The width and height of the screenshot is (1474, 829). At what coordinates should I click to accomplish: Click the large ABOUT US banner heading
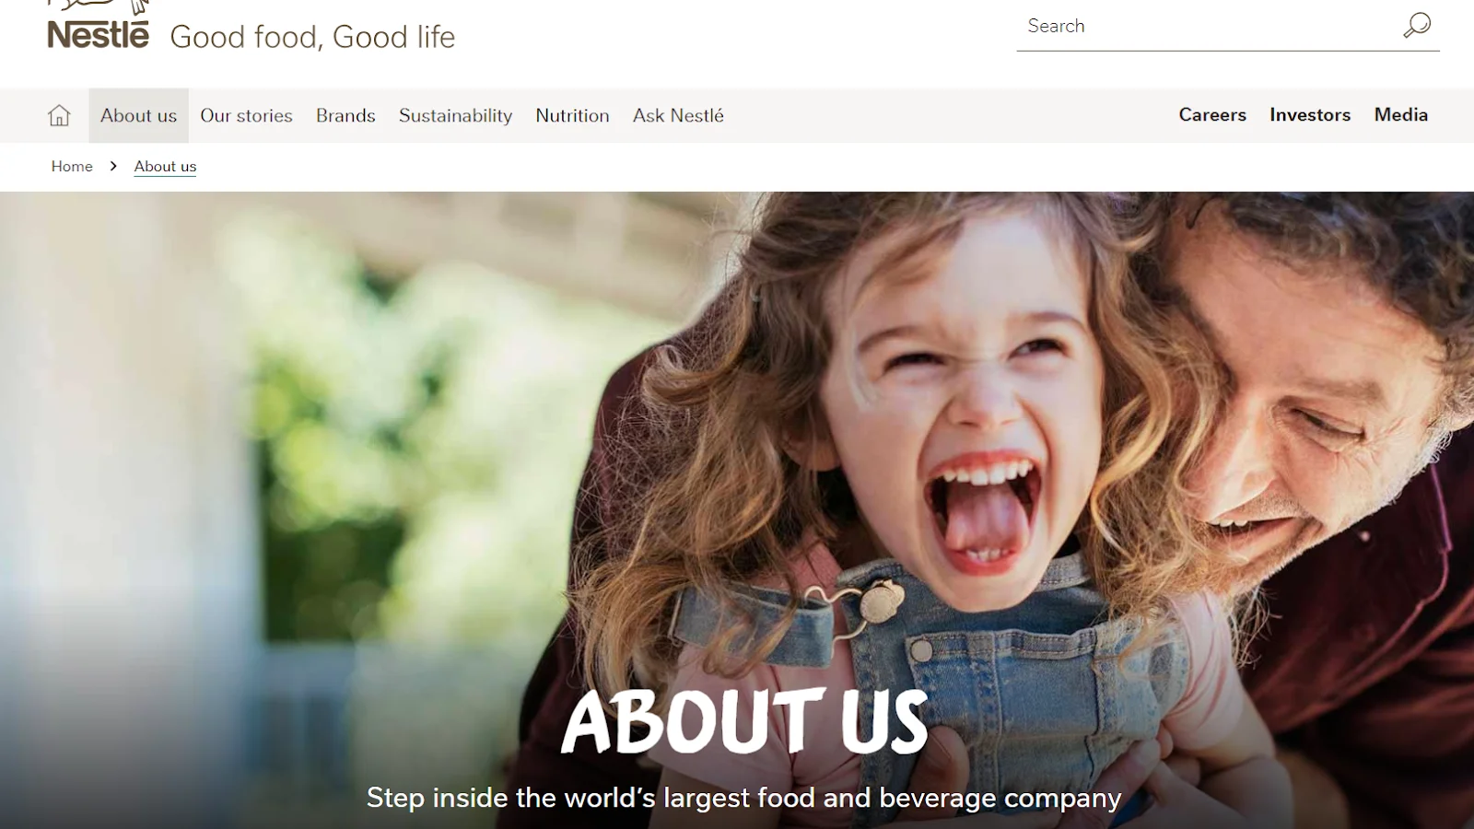click(x=744, y=721)
